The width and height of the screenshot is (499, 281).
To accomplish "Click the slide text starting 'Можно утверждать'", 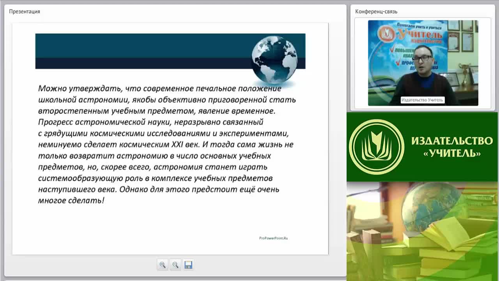I will (x=167, y=144).
